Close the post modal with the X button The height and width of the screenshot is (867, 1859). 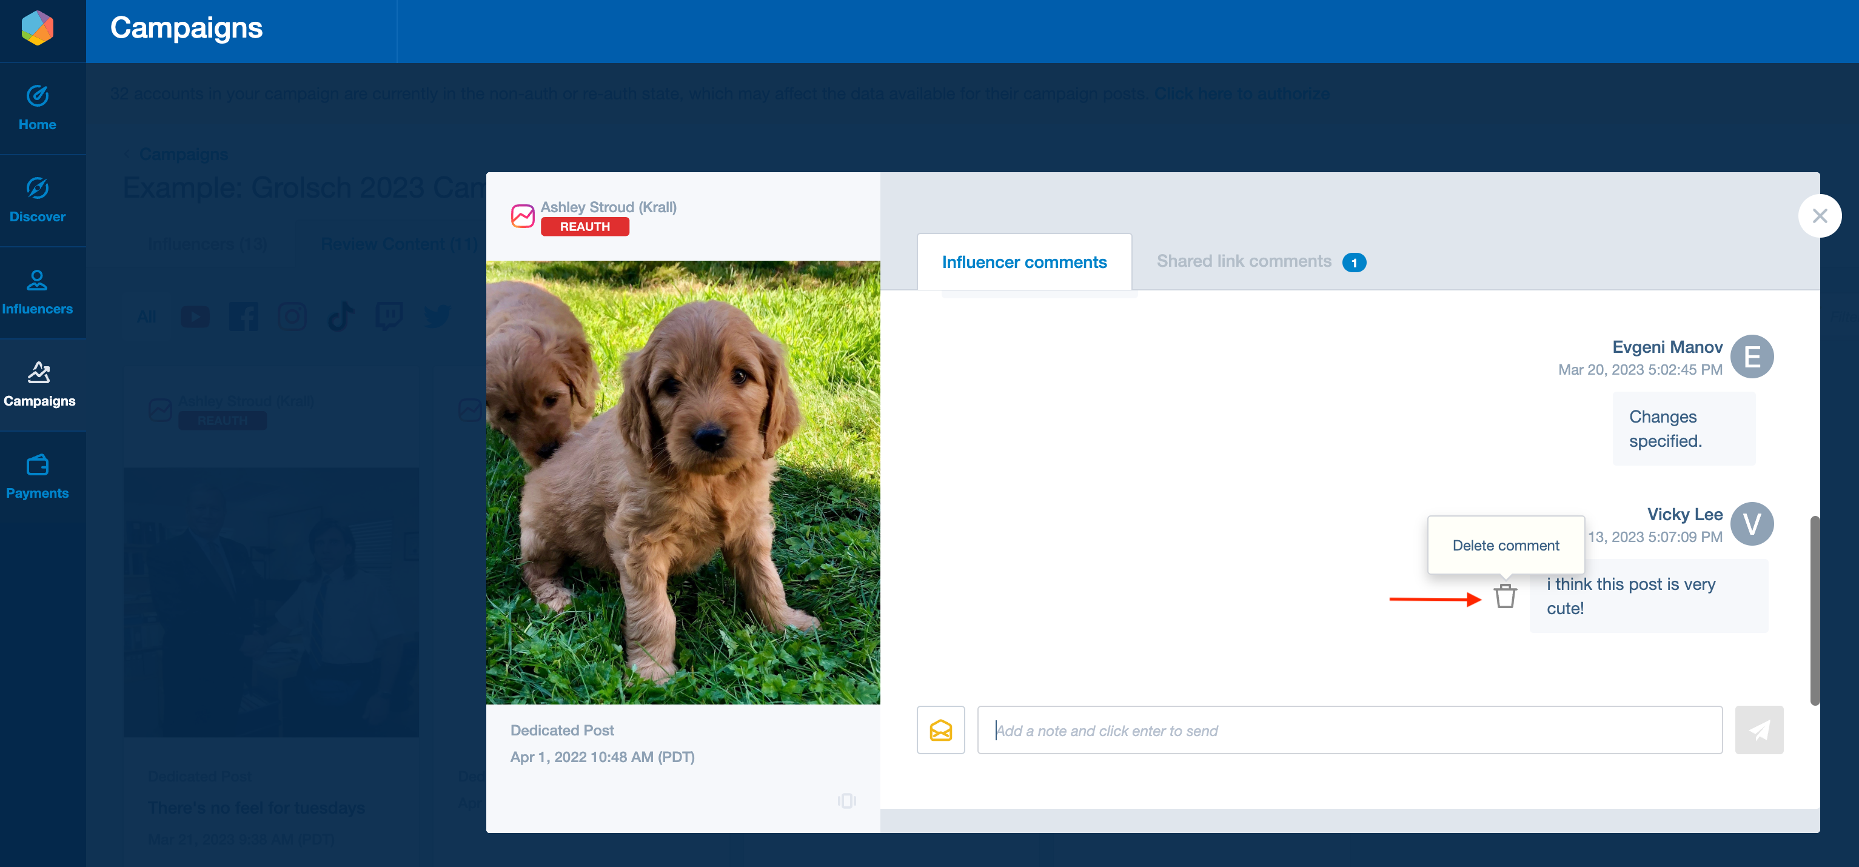pos(1820,216)
